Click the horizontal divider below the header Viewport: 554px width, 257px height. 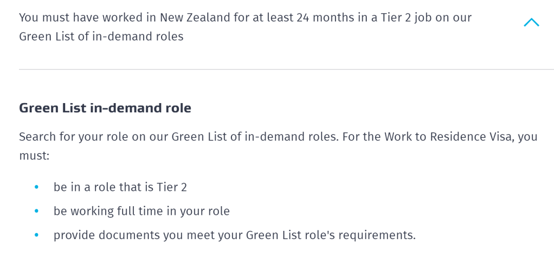(286, 69)
